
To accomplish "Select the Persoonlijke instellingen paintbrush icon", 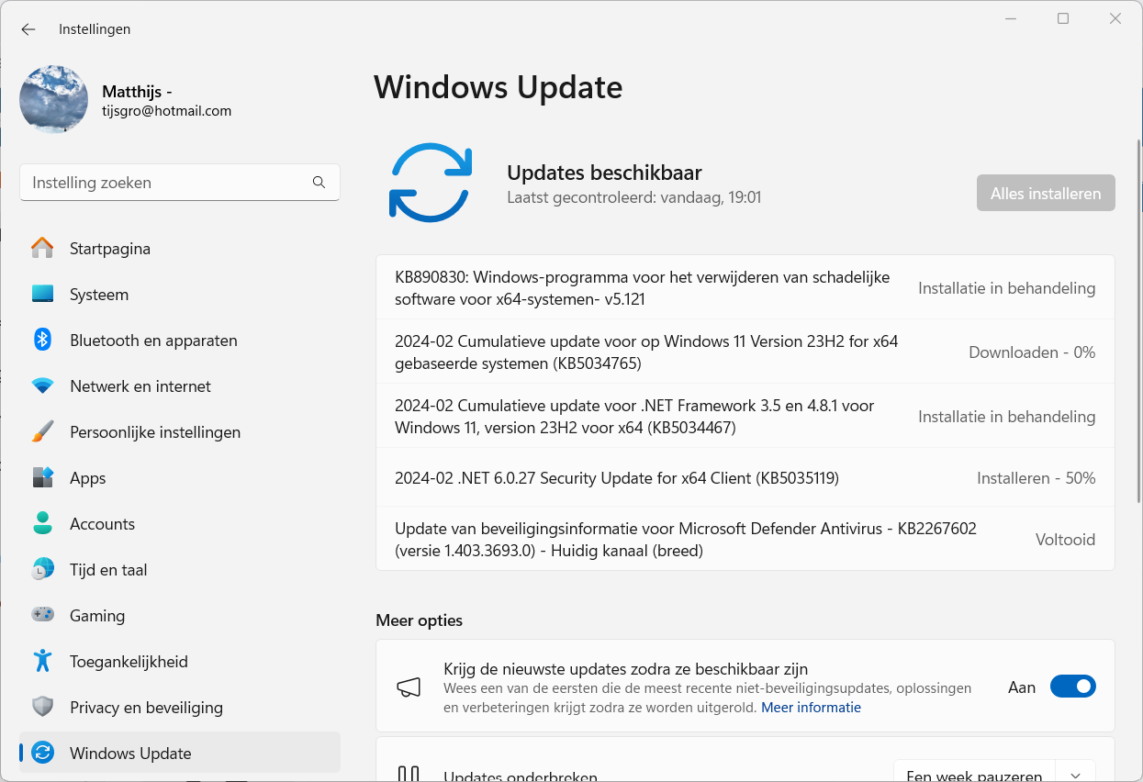I will [x=42, y=432].
